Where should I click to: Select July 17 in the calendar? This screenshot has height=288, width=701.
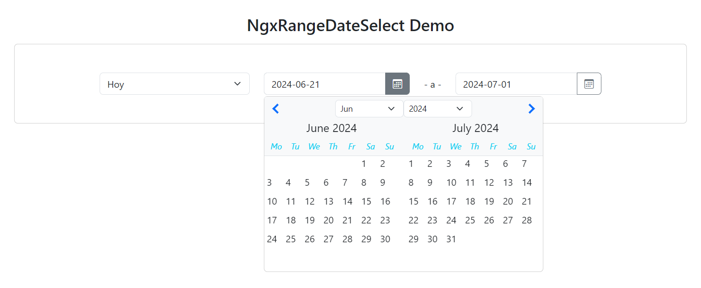tap(452, 202)
